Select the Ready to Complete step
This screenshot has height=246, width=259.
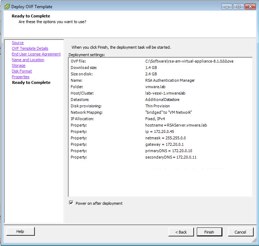pyautogui.click(x=31, y=82)
